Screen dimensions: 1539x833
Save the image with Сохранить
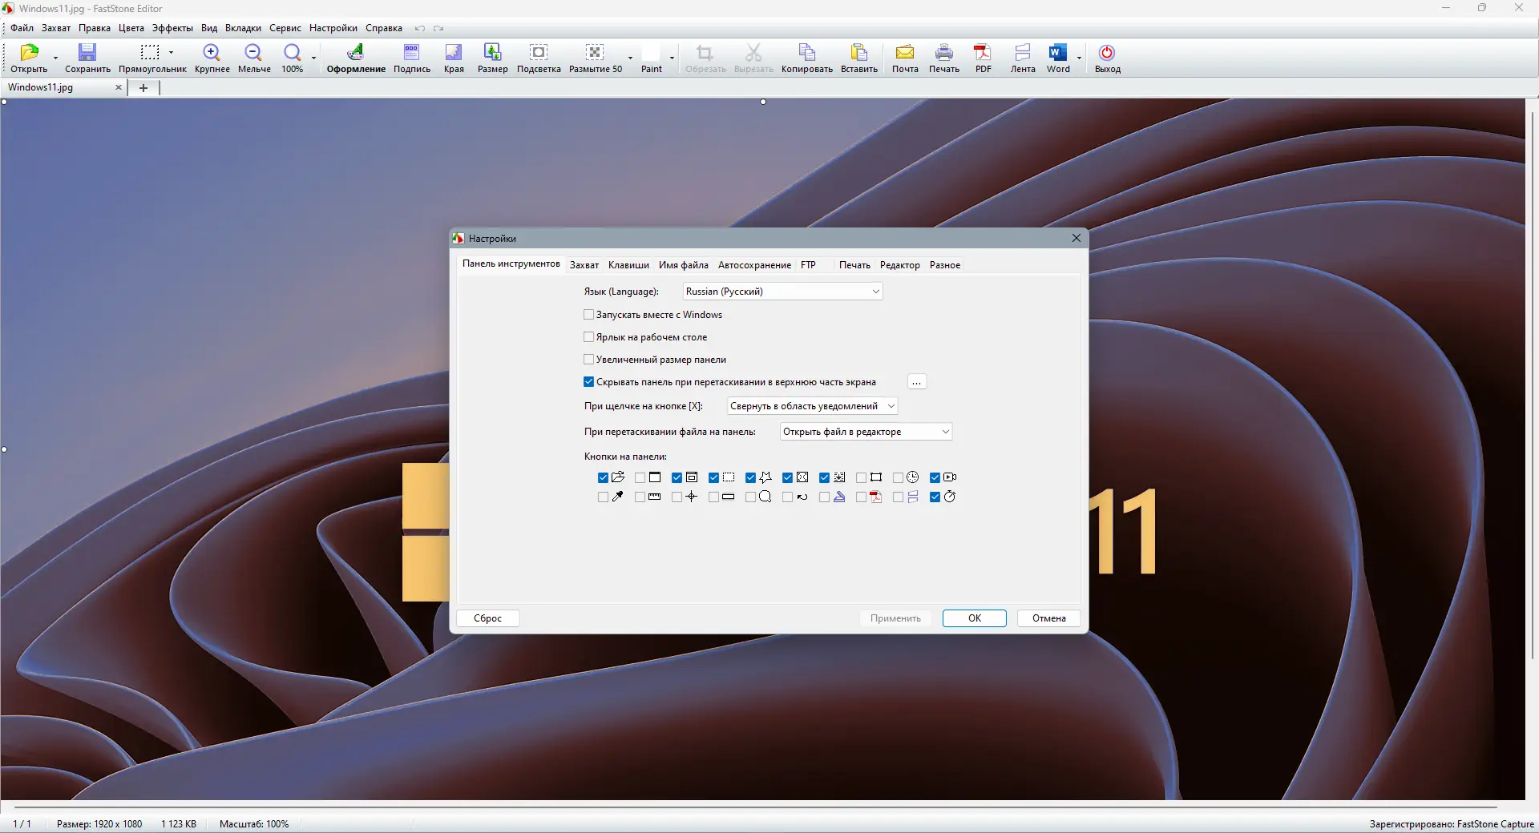87,58
